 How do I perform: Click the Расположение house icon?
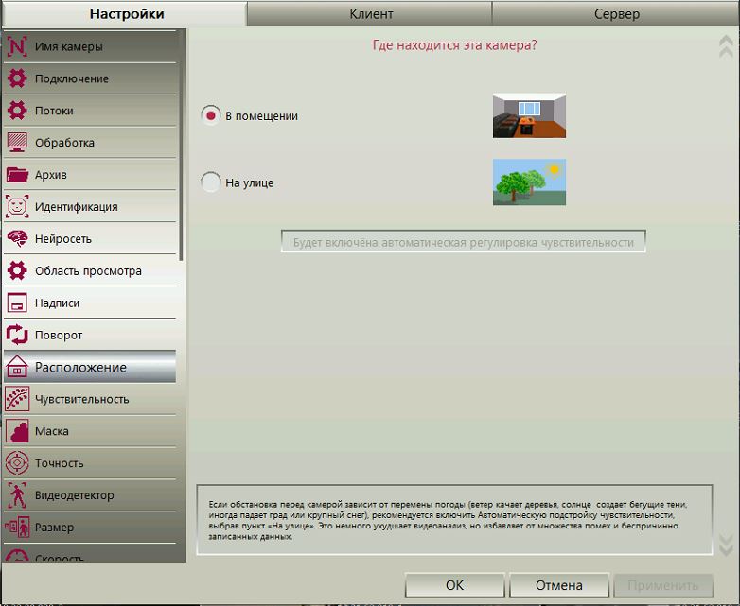pyautogui.click(x=17, y=367)
